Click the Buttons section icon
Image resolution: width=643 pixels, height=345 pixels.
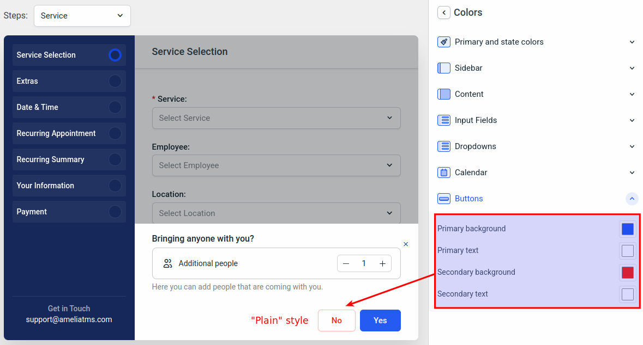(444, 199)
